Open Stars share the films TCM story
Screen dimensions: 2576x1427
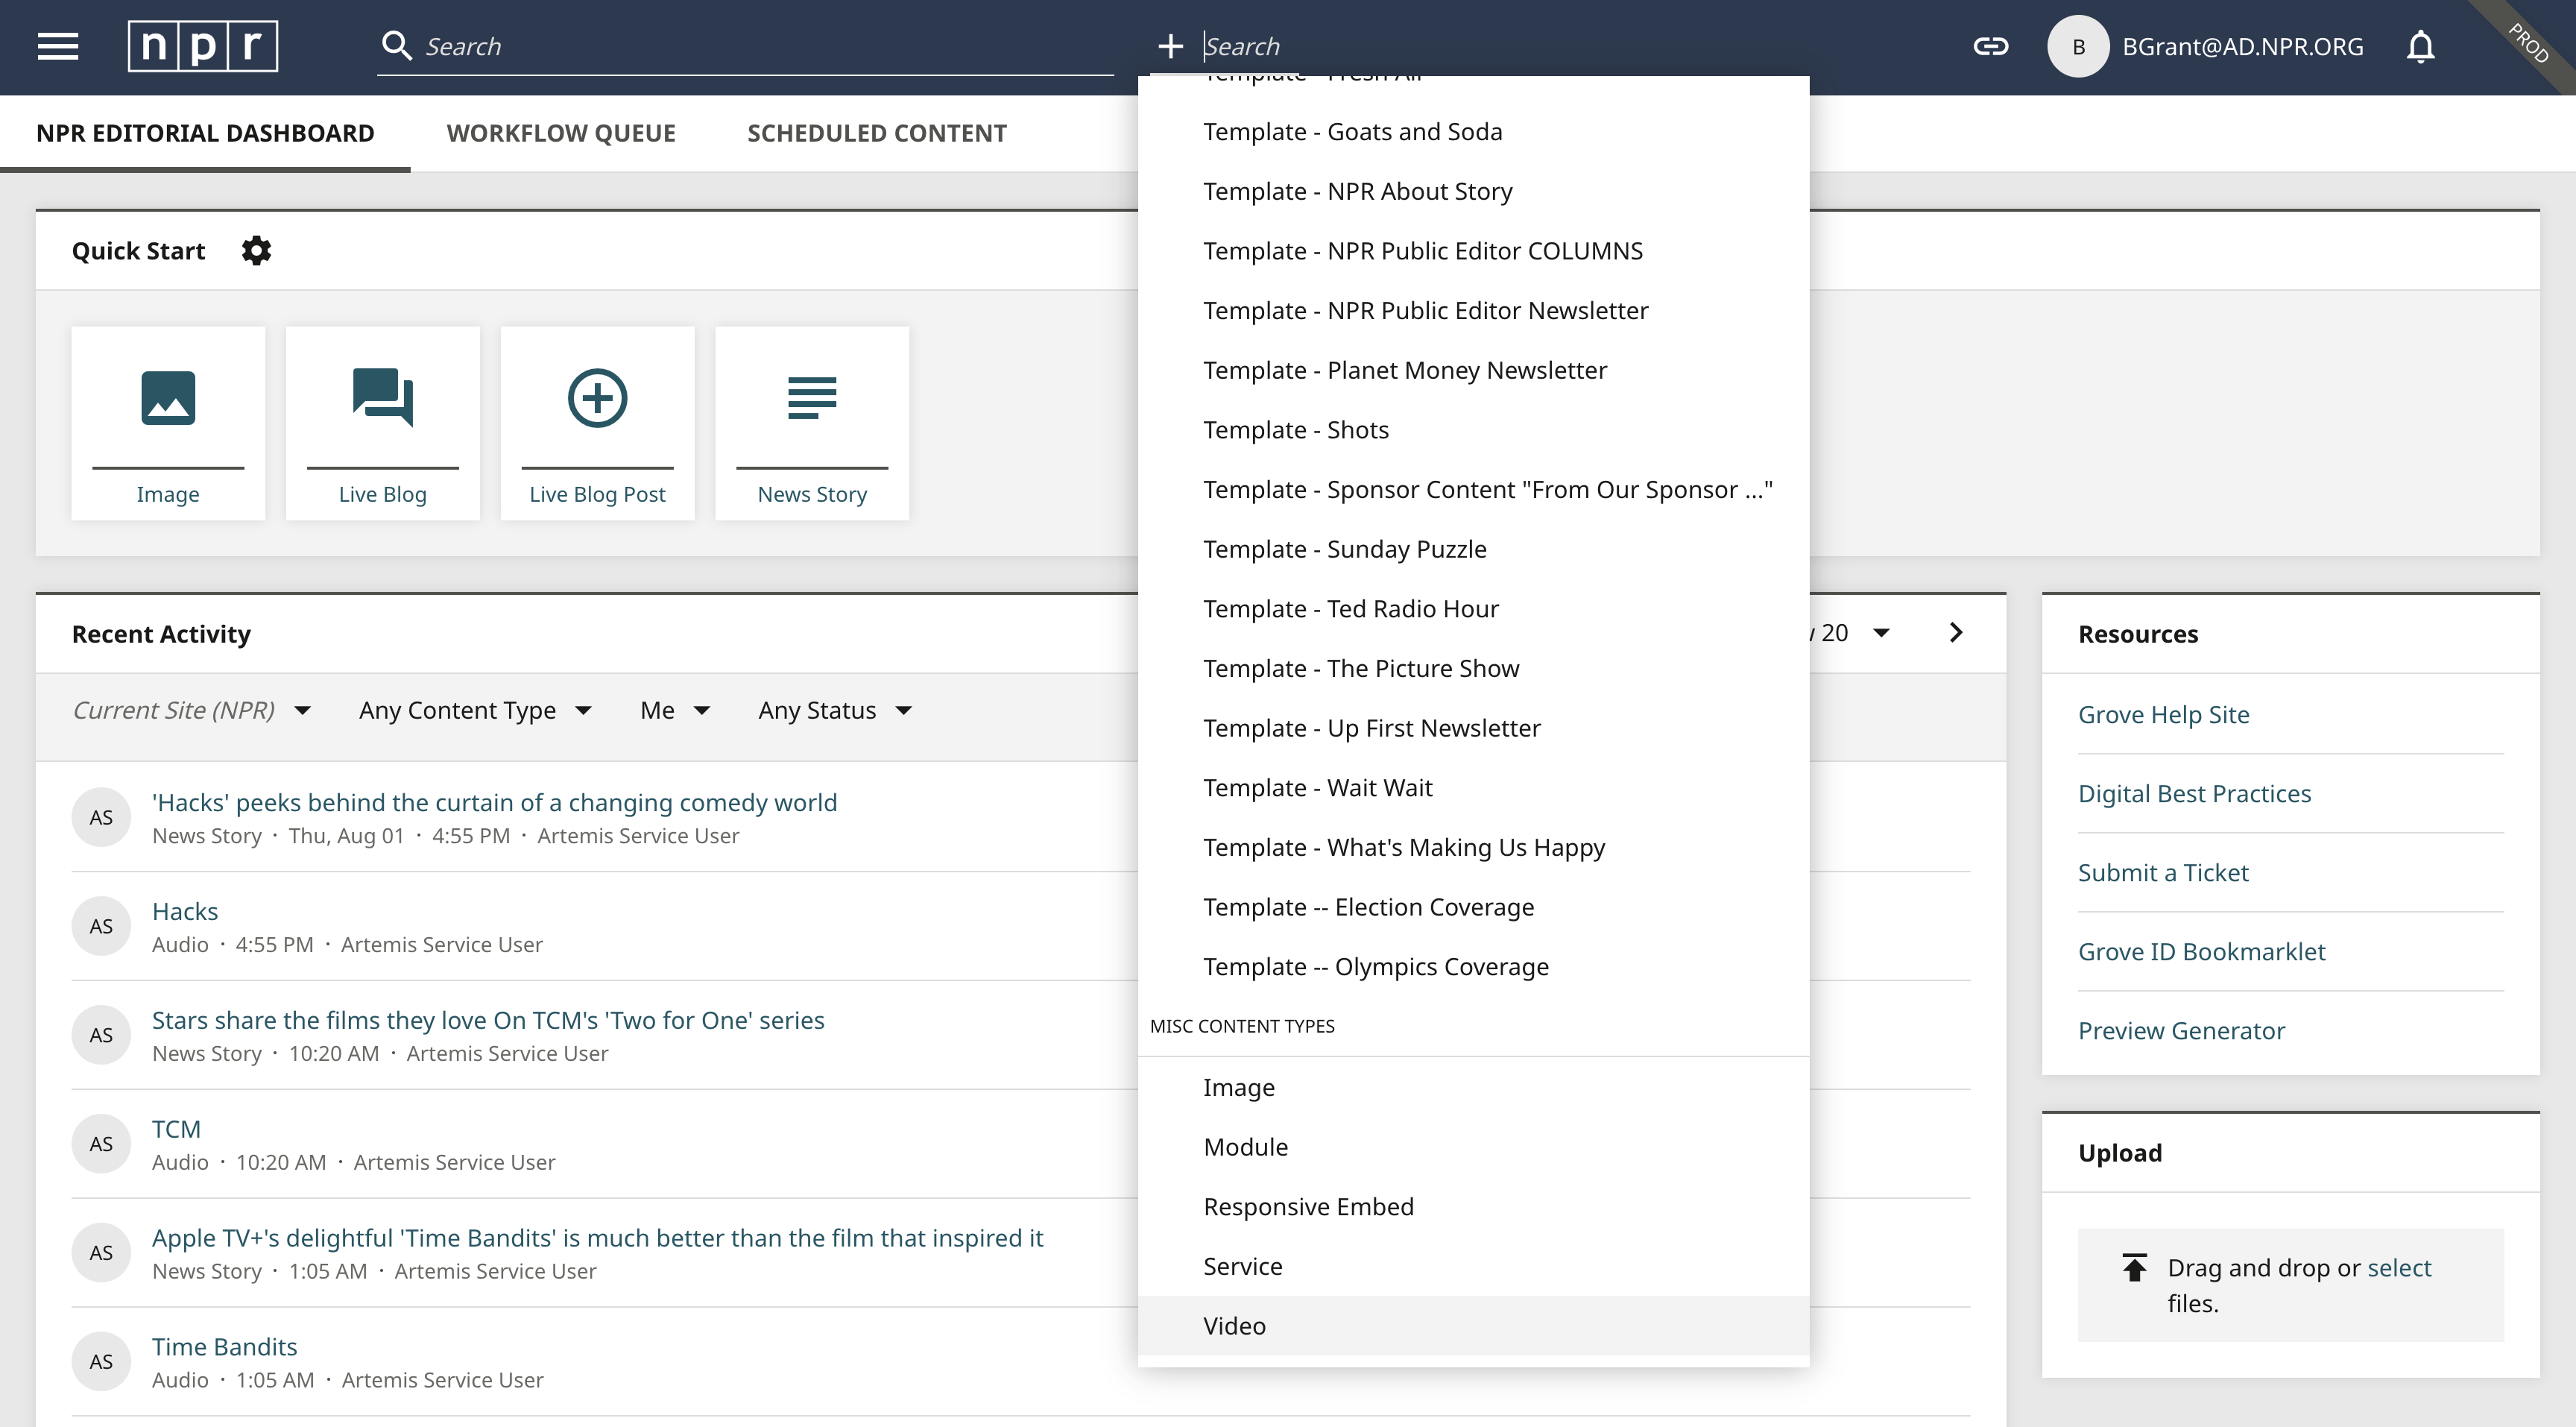[488, 1020]
